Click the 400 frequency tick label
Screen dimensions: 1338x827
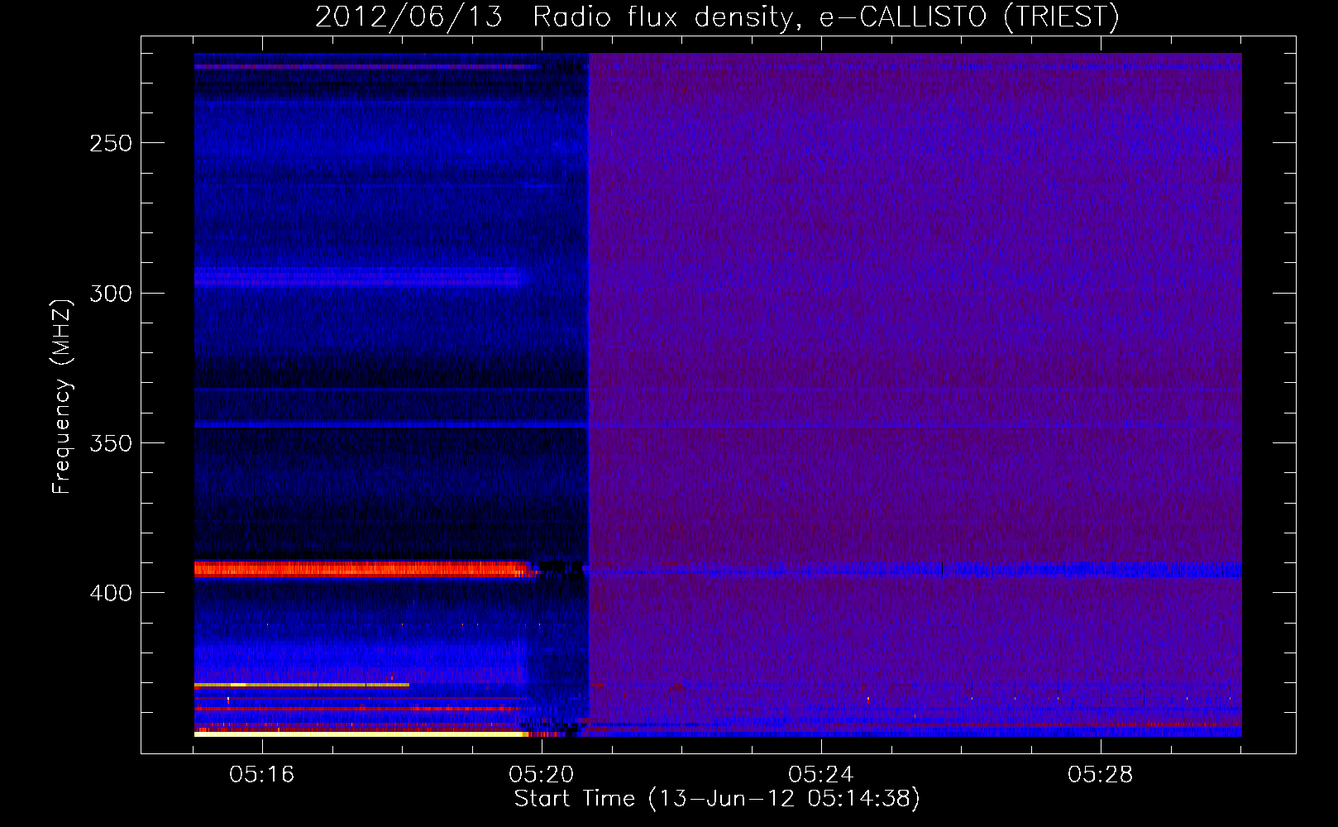click(111, 593)
